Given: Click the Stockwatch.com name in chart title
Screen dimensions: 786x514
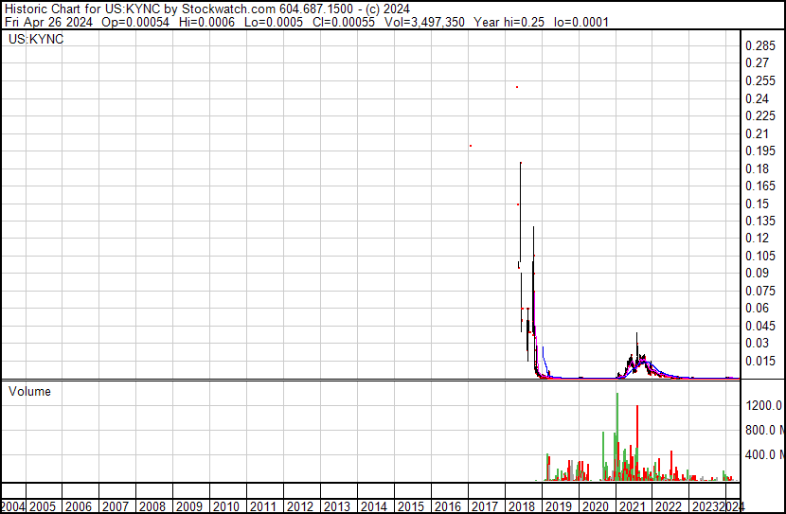Looking at the screenshot, I should [x=228, y=9].
